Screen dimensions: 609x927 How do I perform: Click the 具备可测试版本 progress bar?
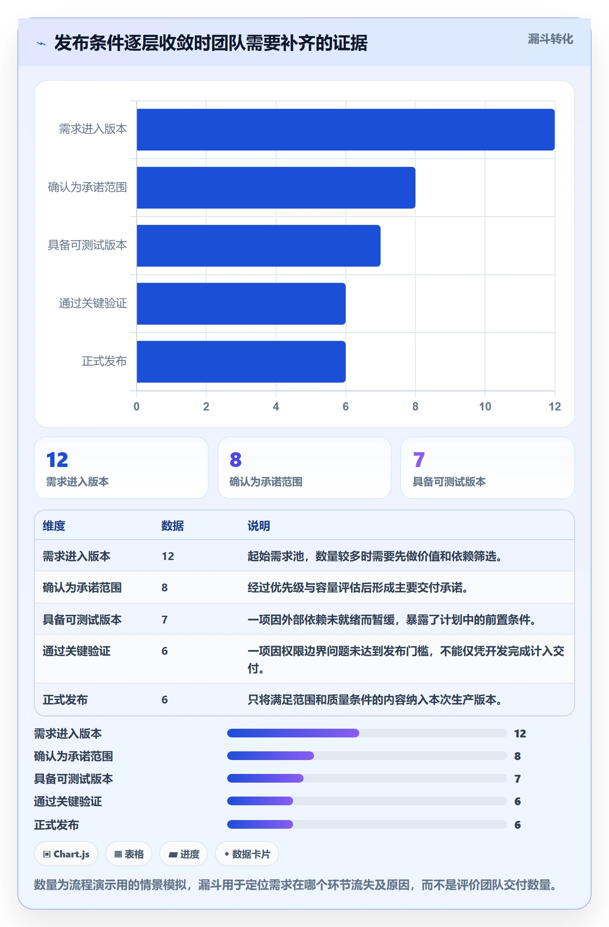click(x=367, y=778)
